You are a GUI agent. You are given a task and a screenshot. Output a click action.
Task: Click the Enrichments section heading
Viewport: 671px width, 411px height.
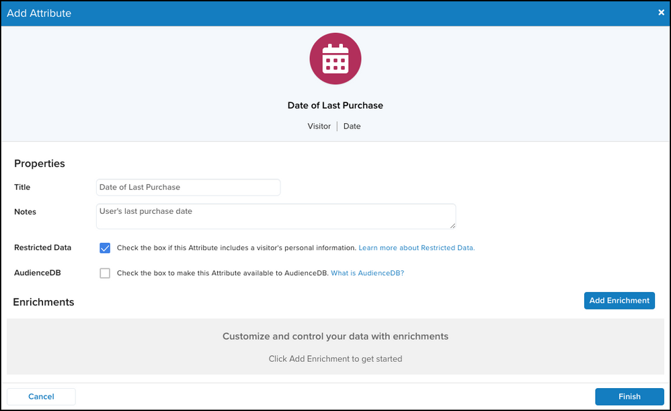pyautogui.click(x=44, y=302)
